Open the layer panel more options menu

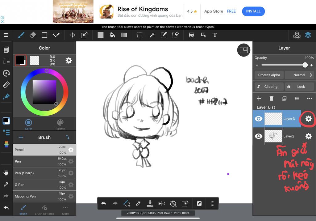309,99
